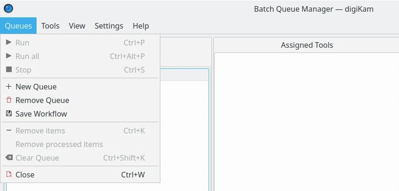
Task: Click the plus icon beside New Queue
Action: pos(8,87)
